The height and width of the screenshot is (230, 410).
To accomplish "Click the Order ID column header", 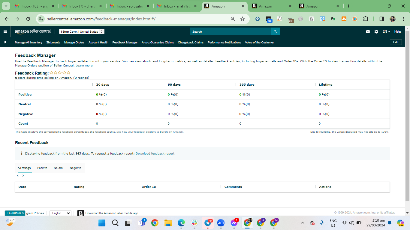I will (149, 187).
